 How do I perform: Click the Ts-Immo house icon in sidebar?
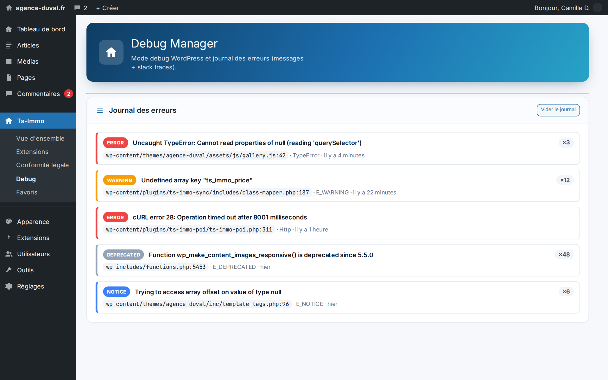(x=9, y=121)
